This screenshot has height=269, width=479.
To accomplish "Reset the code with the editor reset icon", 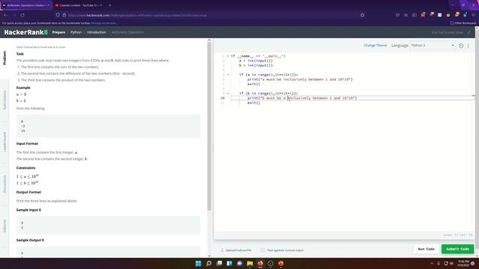I will (461, 46).
